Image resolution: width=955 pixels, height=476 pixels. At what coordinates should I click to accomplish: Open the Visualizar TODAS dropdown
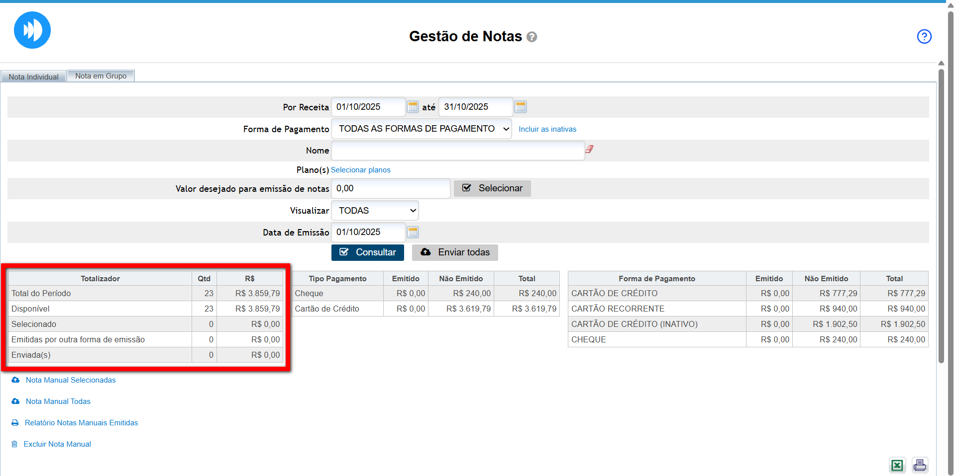tap(375, 211)
